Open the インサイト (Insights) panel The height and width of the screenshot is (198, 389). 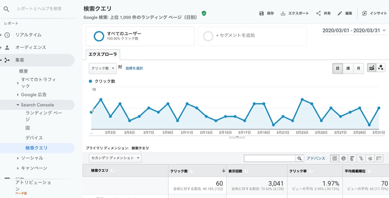374,13
